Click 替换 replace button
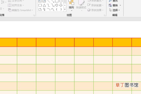Image resolution: width=141 pixels, height=94 pixels. [x=113, y=5]
